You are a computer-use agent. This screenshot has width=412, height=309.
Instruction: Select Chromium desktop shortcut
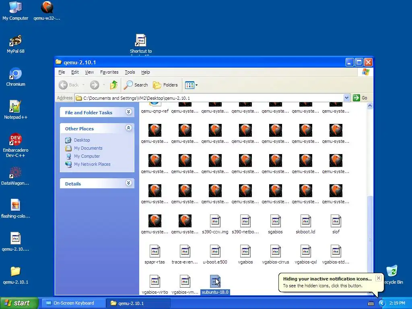tap(16, 77)
